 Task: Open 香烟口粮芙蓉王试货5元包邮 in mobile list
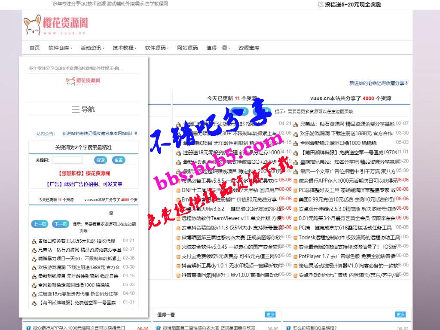[x=76, y=241]
